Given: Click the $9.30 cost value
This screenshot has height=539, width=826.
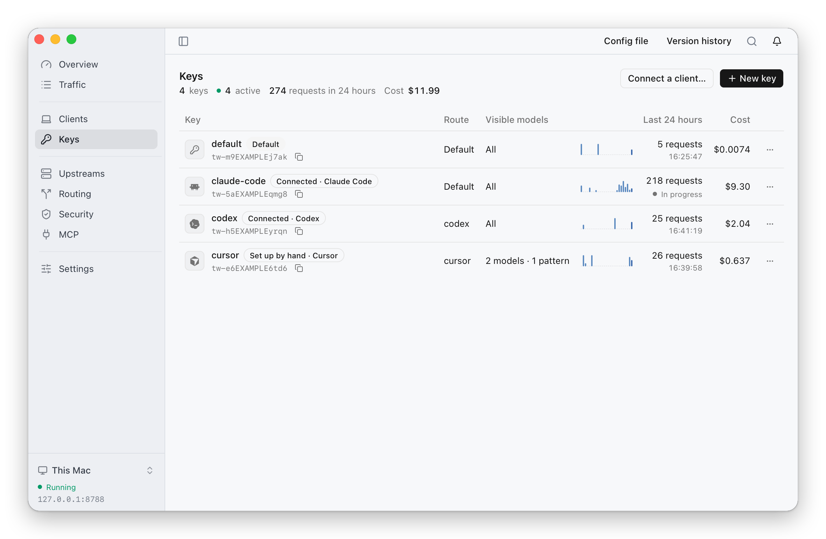Looking at the screenshot, I should tap(737, 187).
